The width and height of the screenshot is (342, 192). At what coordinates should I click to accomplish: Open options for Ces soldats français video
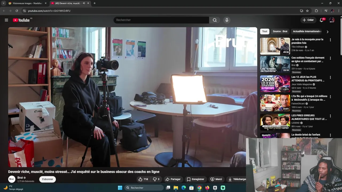[x=330, y=58]
